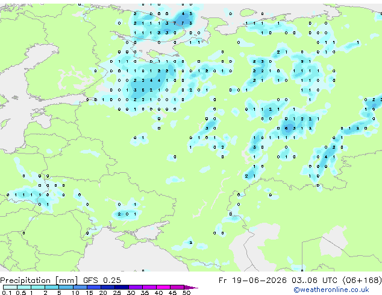This screenshot has height=295, width=382.
Task: Click the 20–25 mm dark blue box
Action: tap(107, 287)
